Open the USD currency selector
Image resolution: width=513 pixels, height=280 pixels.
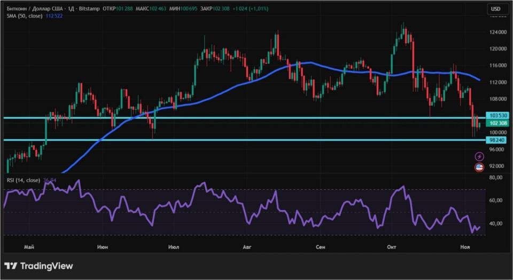pos(496,9)
